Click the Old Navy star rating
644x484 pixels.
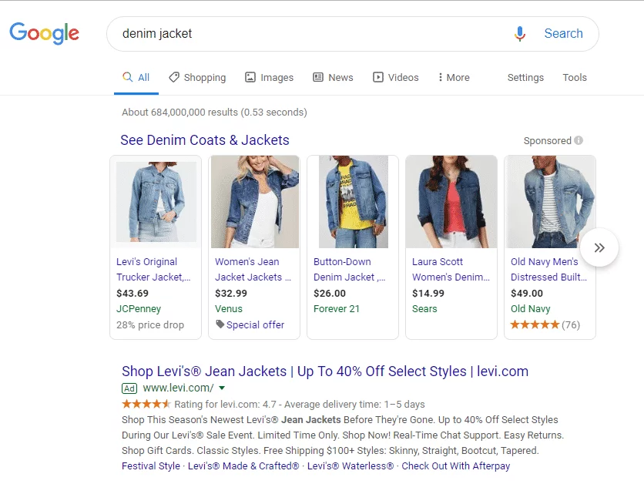[x=535, y=325]
